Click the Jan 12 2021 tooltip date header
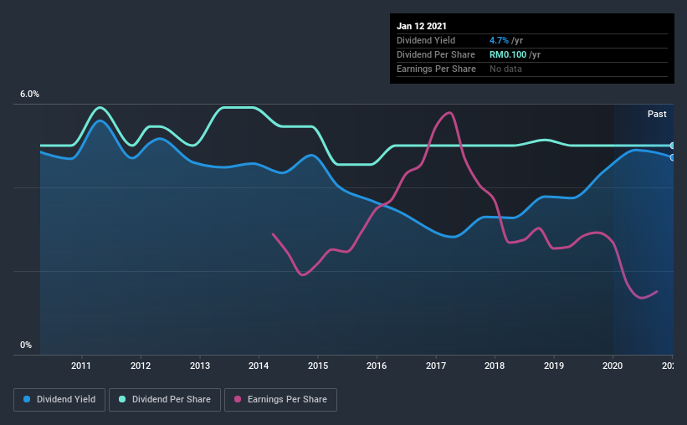This screenshot has height=425, width=687. (422, 26)
